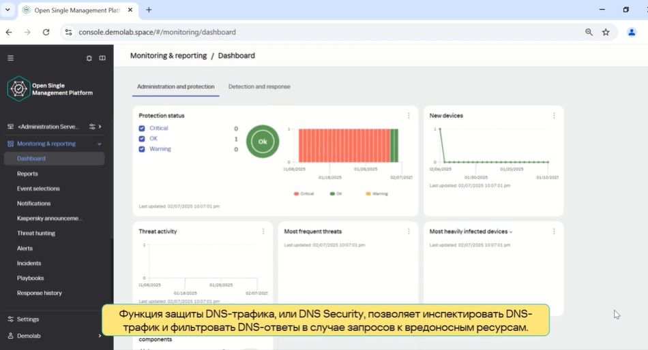Click the Critical status label link
The height and width of the screenshot is (350, 648).
[x=159, y=129]
